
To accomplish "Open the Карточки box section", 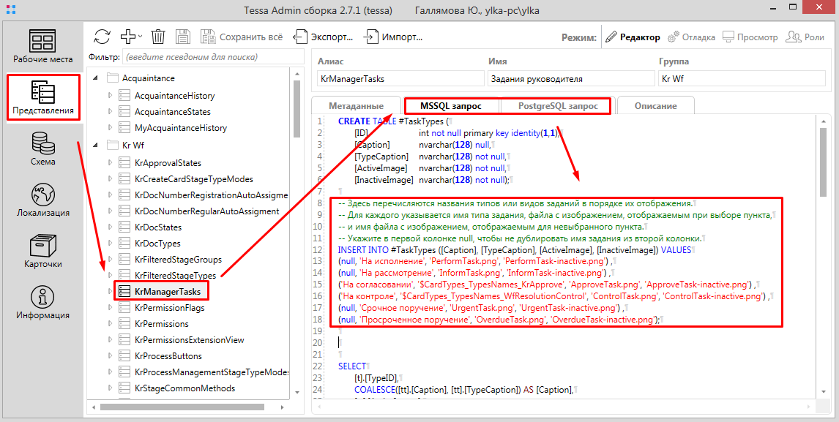I will [x=42, y=252].
